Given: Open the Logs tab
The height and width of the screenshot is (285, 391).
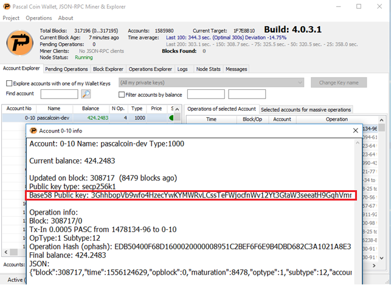Looking at the screenshot, I should click(x=182, y=69).
